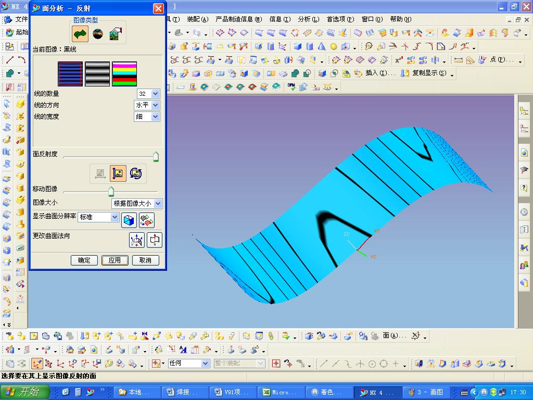Screen dimensions: 533x400
Task: Click the line sketch tool icon
Action: [10, 60]
